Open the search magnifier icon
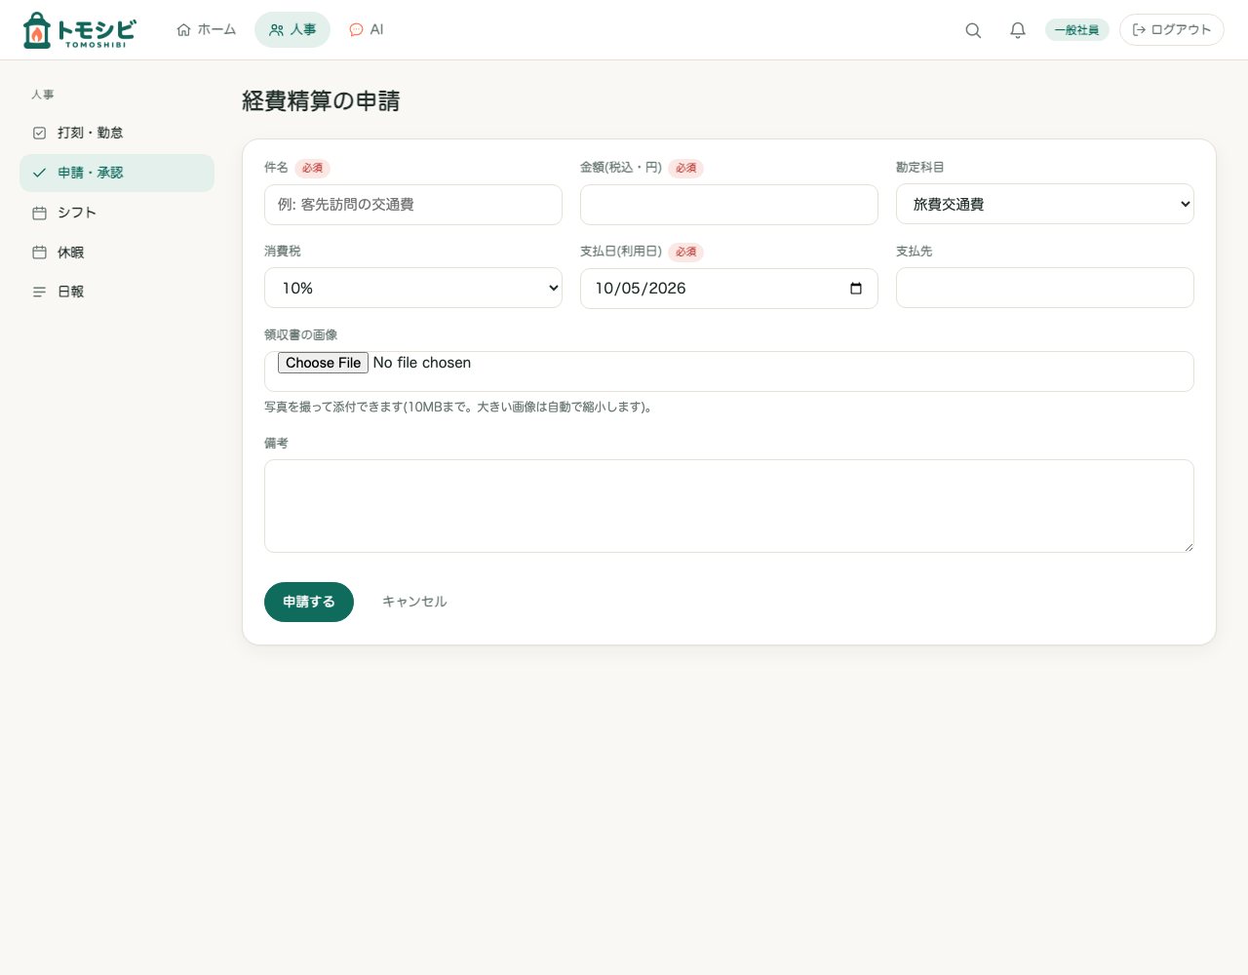The image size is (1248, 975). [x=973, y=30]
